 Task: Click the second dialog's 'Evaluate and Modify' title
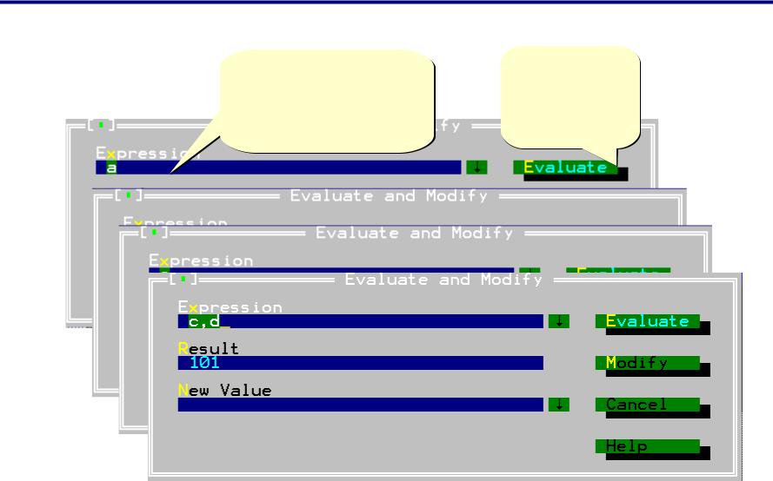pos(389,195)
